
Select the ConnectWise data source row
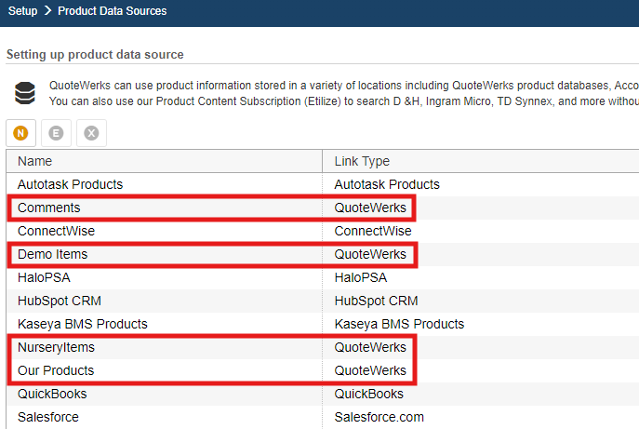pos(56,231)
